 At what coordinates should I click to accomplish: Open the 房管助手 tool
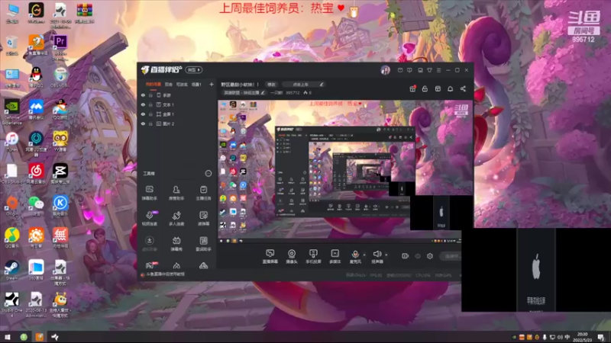(x=176, y=193)
